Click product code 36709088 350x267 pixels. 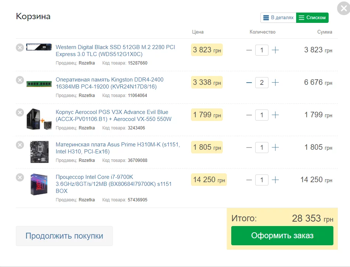pos(138,160)
